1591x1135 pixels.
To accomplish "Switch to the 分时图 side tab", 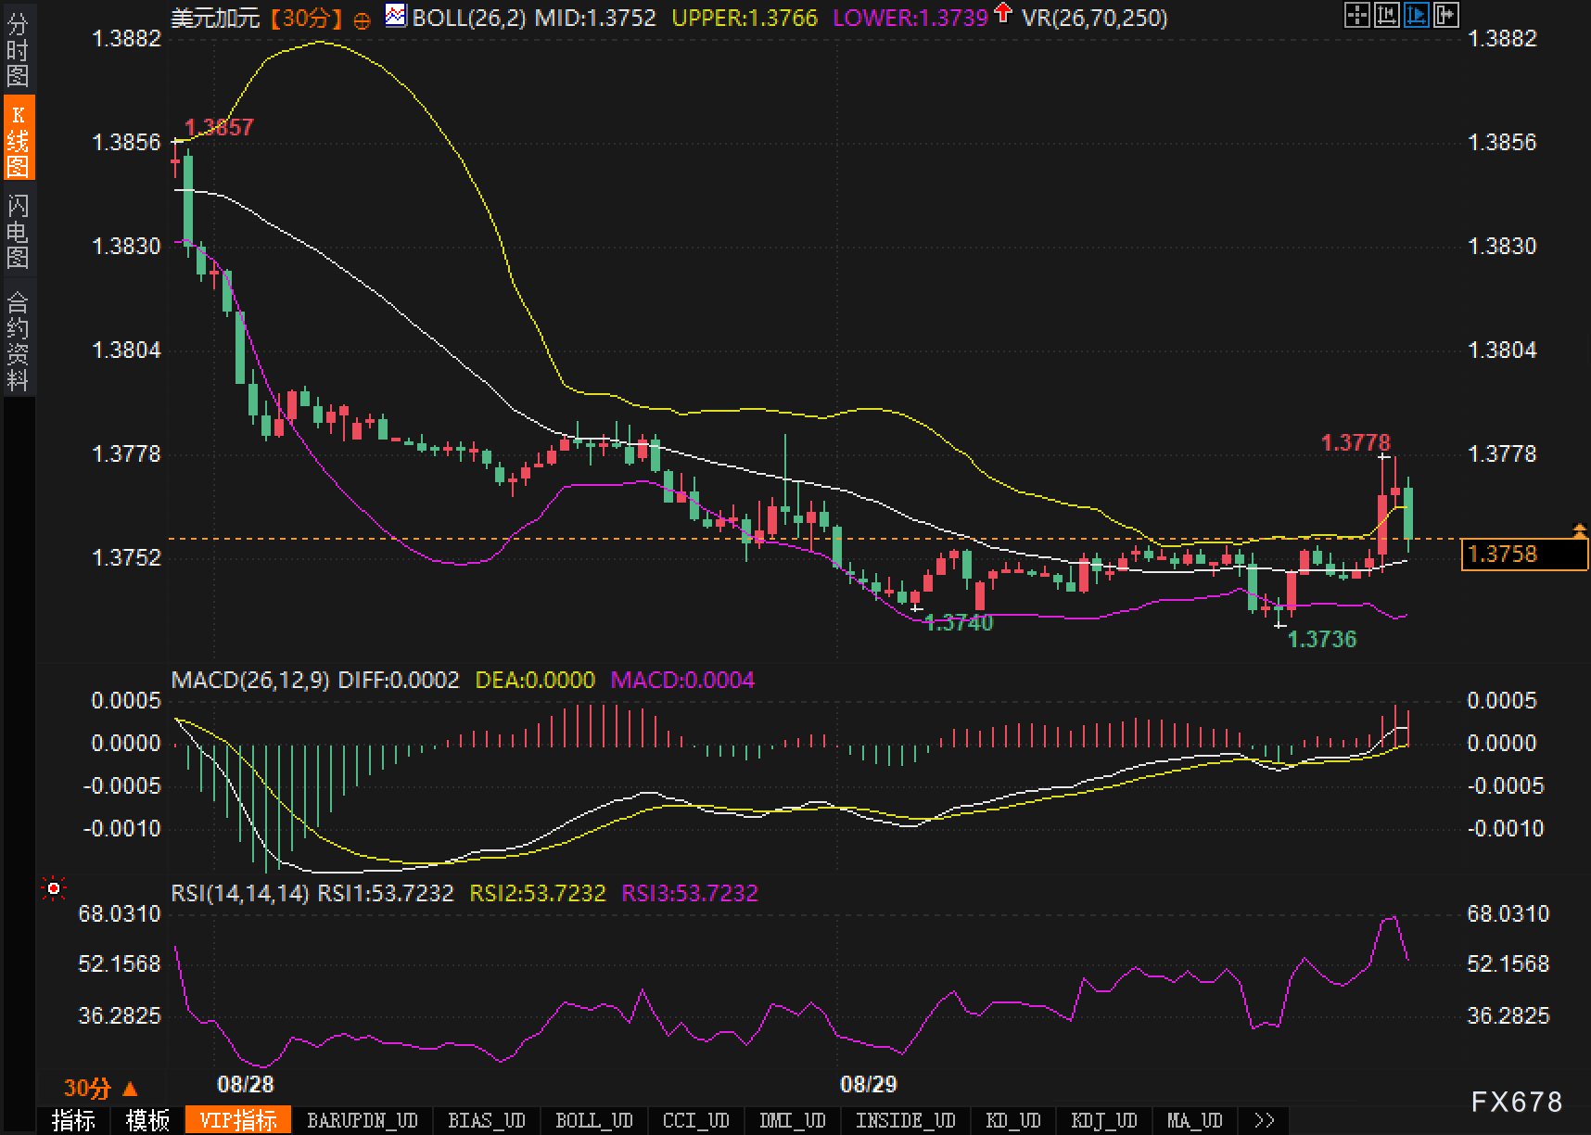I will pyautogui.click(x=18, y=50).
